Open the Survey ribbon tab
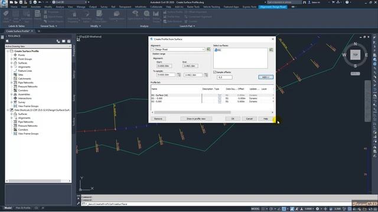 tap(104, 7)
